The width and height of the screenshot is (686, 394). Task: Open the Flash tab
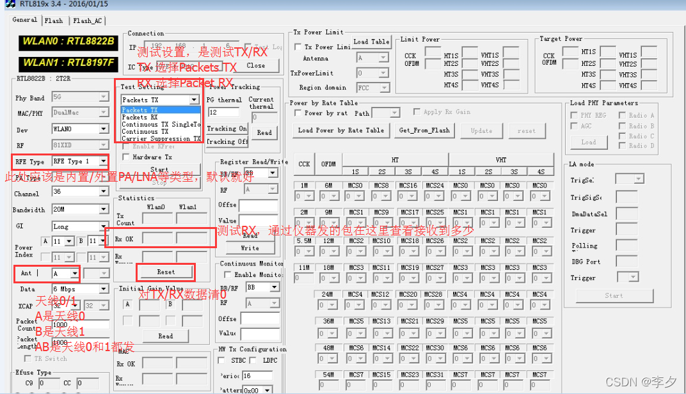click(54, 20)
